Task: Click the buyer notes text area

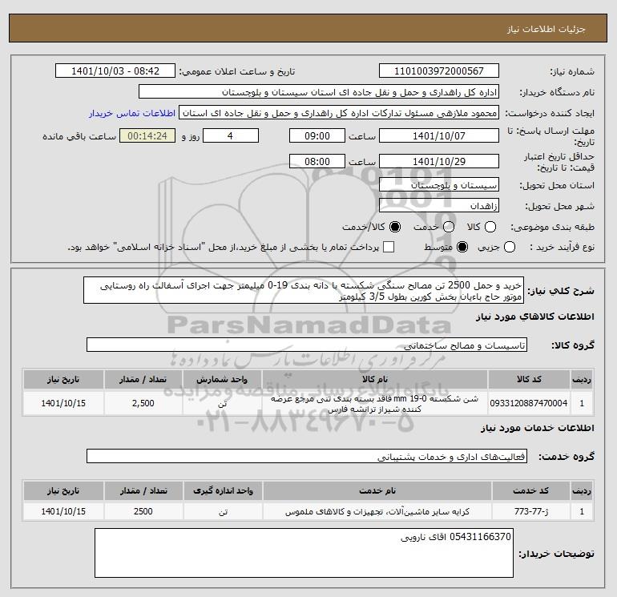Action: (x=304, y=553)
